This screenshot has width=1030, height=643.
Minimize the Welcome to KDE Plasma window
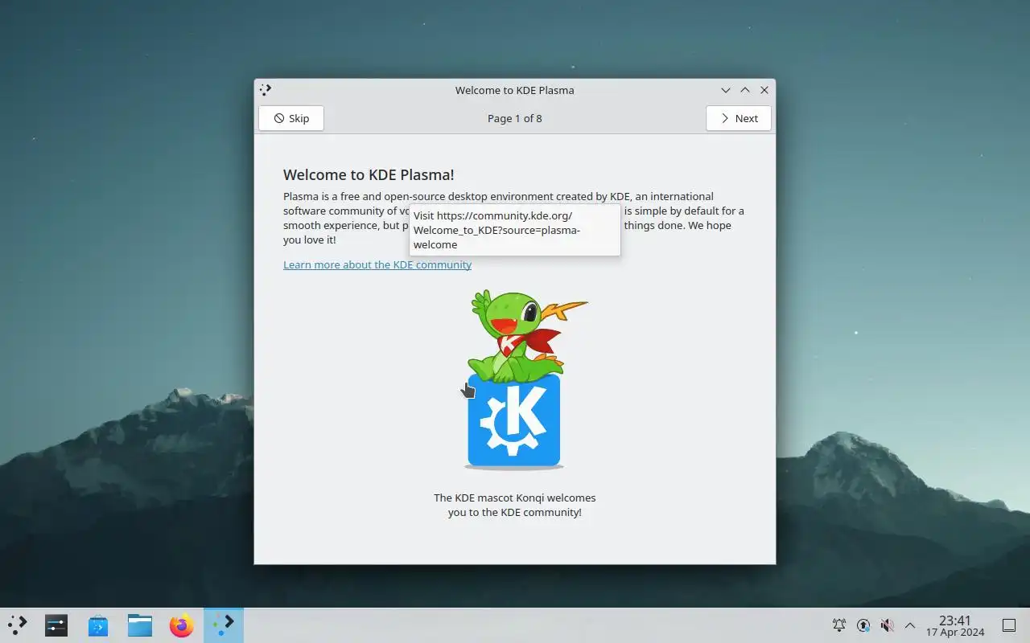(x=726, y=90)
